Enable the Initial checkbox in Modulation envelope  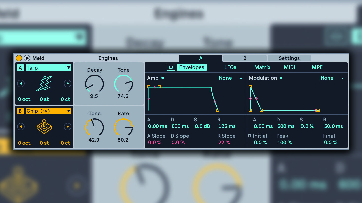(x=250, y=136)
